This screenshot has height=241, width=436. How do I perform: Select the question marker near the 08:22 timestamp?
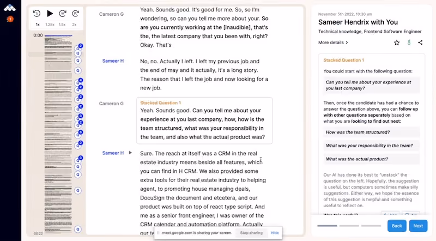(x=78, y=229)
